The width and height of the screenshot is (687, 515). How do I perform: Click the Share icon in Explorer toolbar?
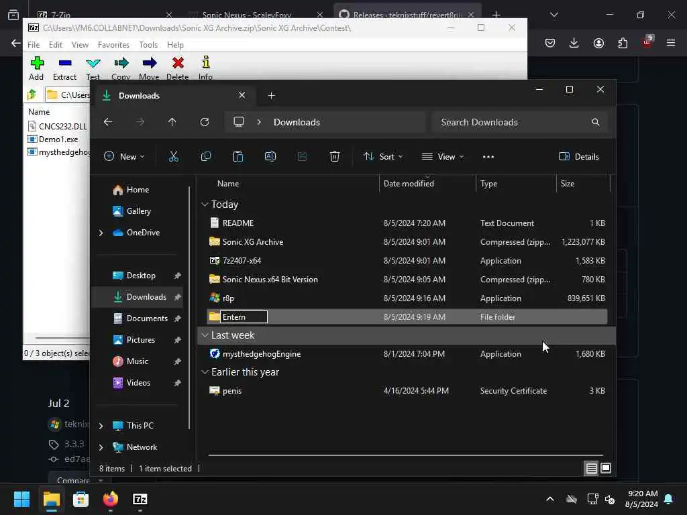click(303, 157)
